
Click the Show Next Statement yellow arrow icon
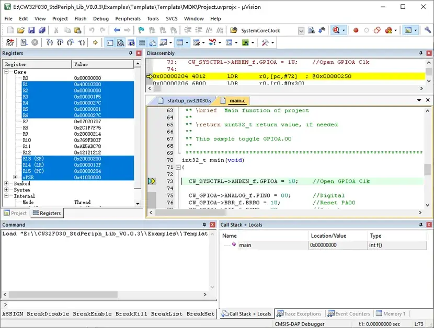point(95,42)
